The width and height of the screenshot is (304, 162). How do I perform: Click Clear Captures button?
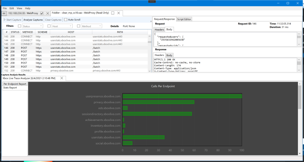53,20
